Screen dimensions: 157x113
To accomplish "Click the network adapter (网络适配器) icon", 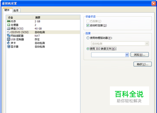I will [8, 36].
